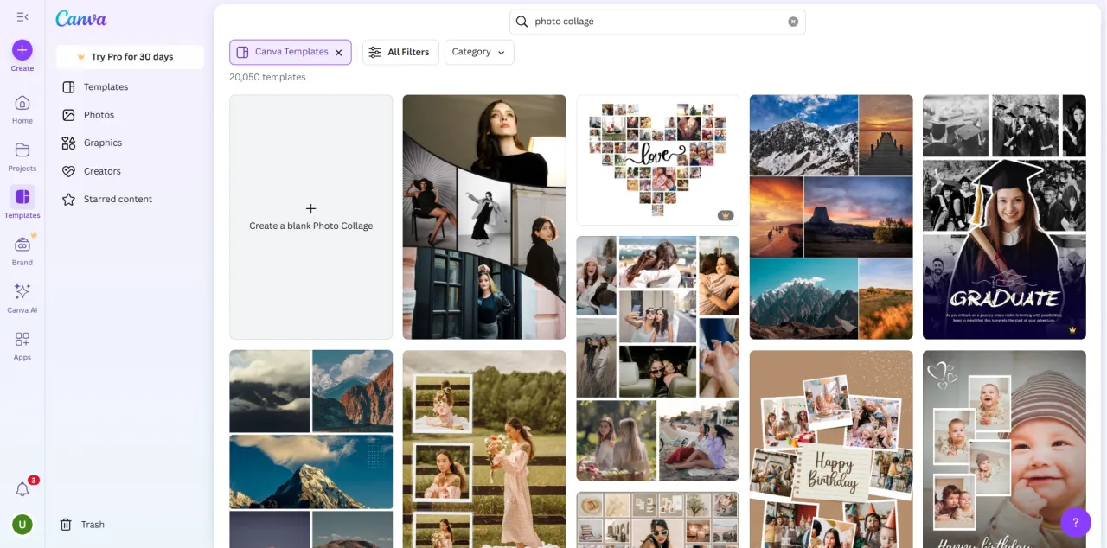Image resolution: width=1107 pixels, height=548 pixels.
Task: Create a blank Photo Collage
Action: click(310, 216)
